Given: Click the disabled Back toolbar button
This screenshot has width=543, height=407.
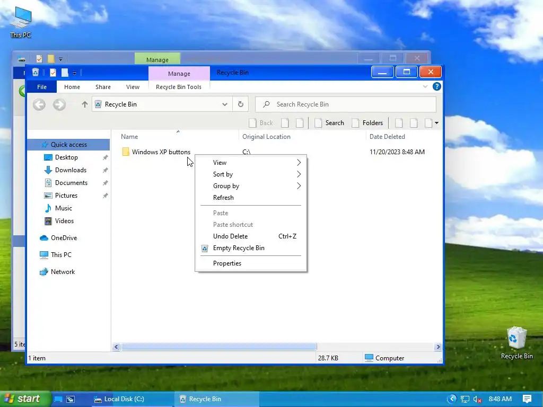Looking at the screenshot, I should 261,123.
